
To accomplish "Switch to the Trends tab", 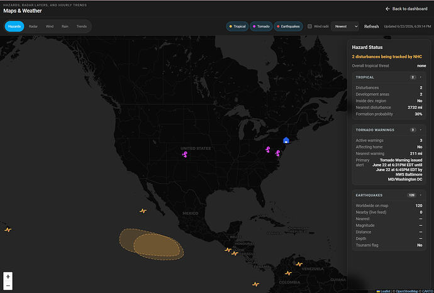I will pos(82,26).
